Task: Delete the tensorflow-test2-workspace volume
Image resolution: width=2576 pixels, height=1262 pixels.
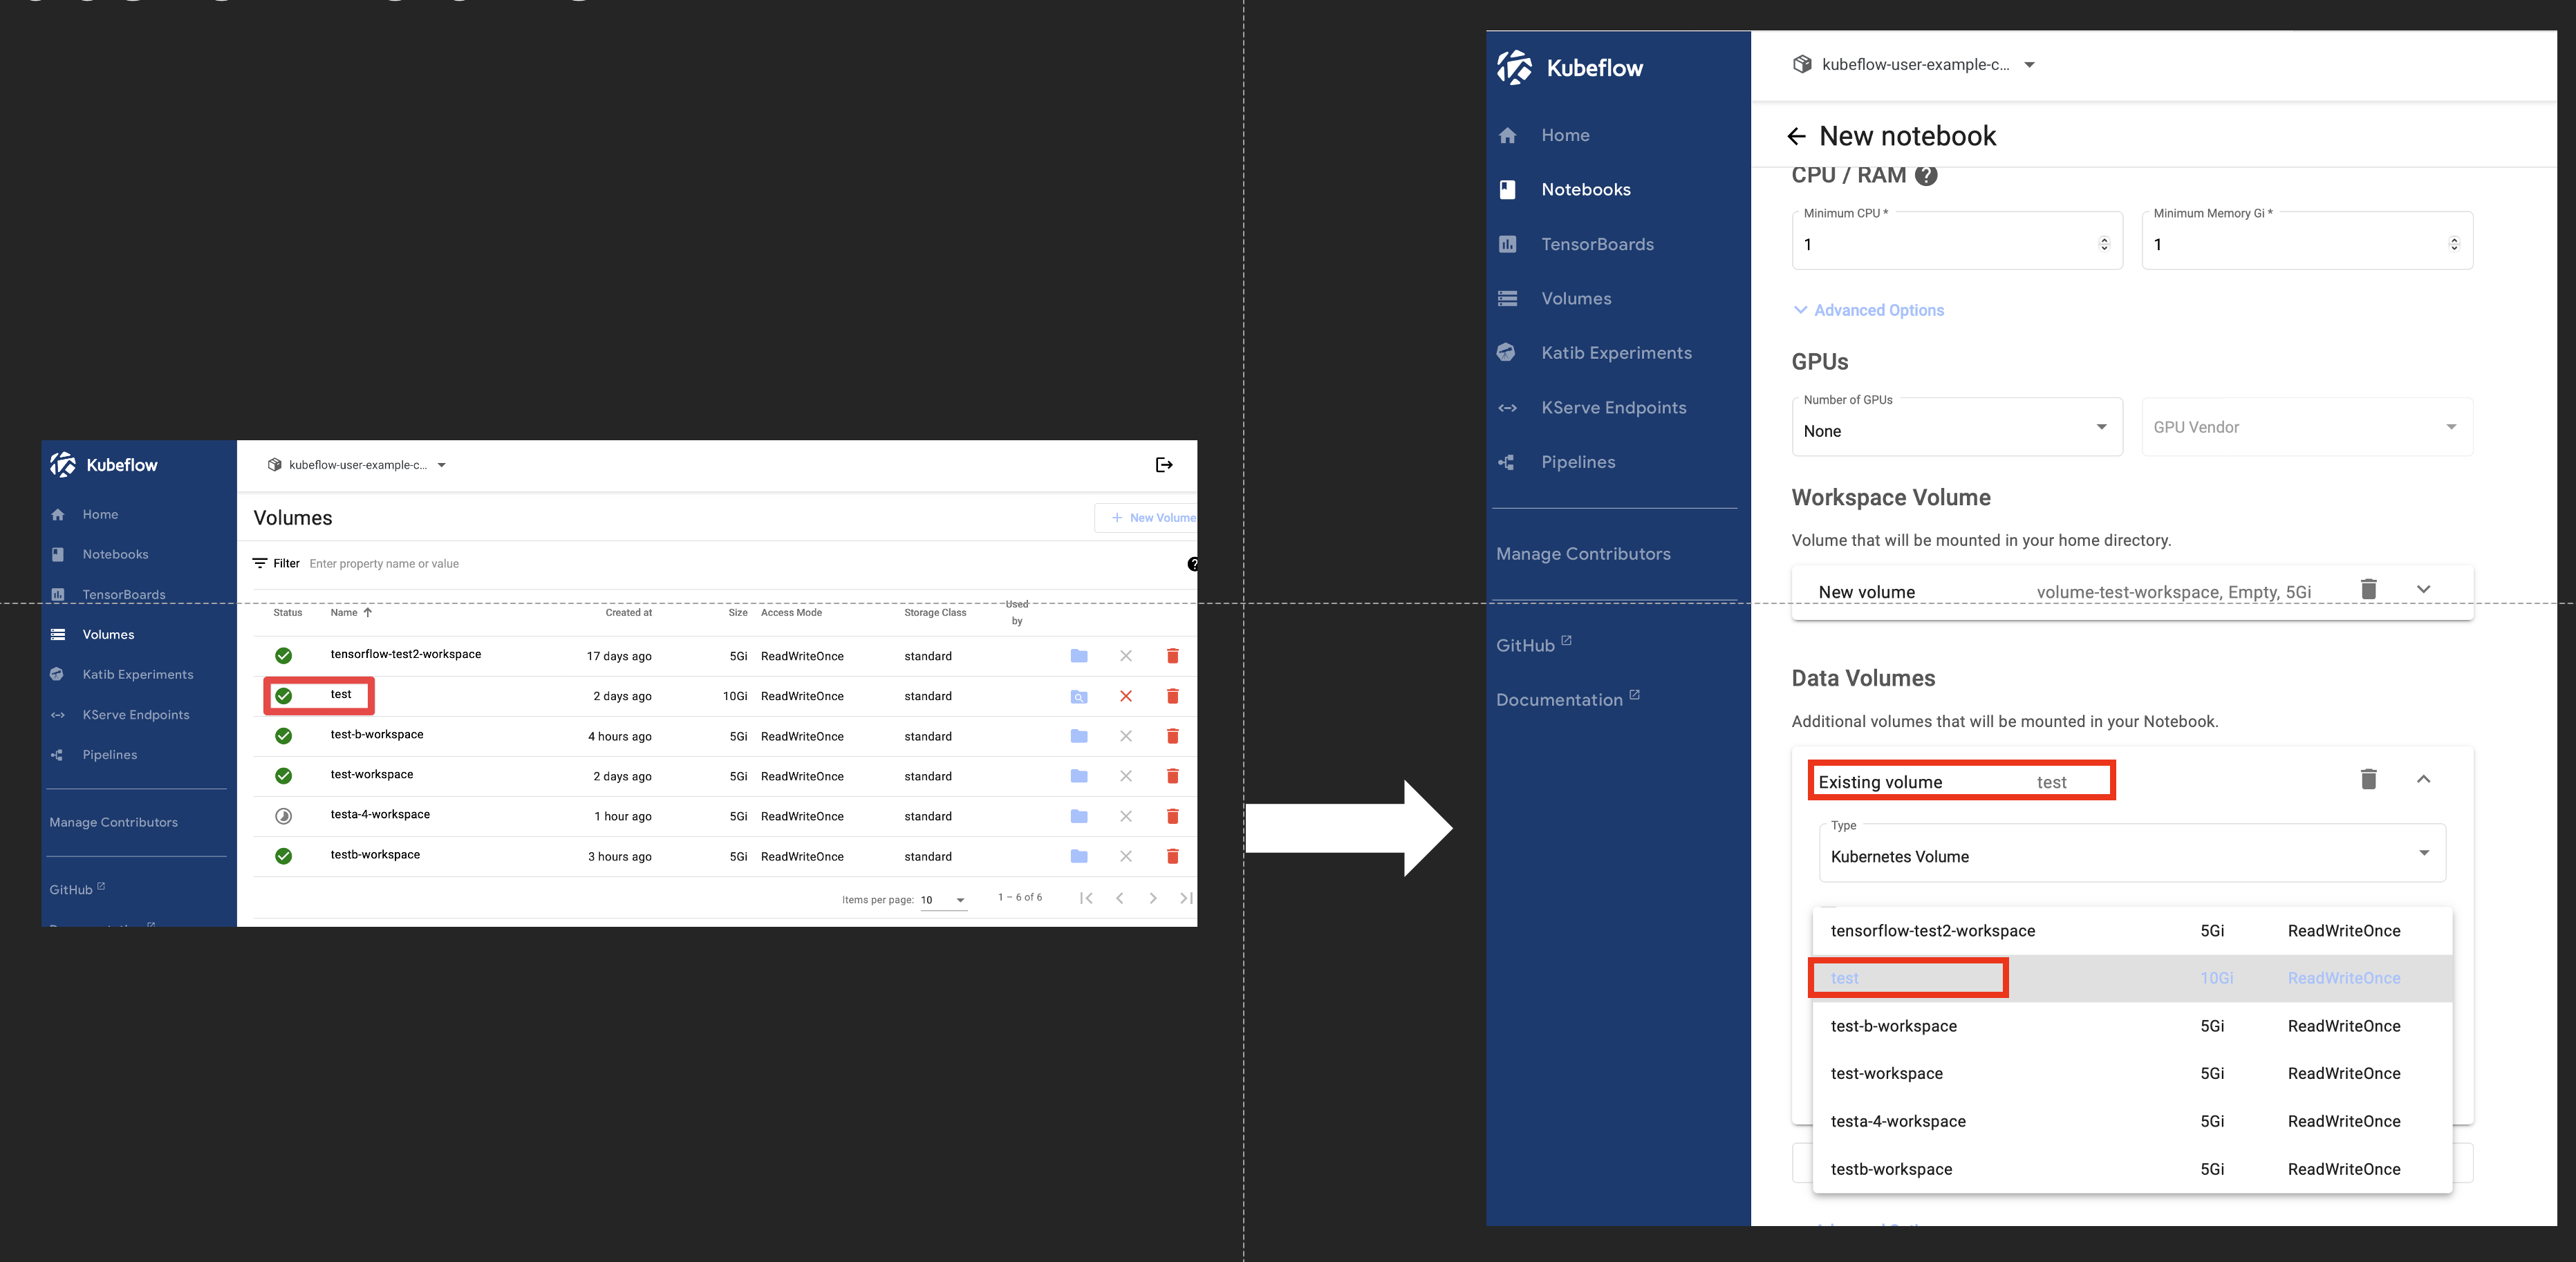Action: [1172, 656]
